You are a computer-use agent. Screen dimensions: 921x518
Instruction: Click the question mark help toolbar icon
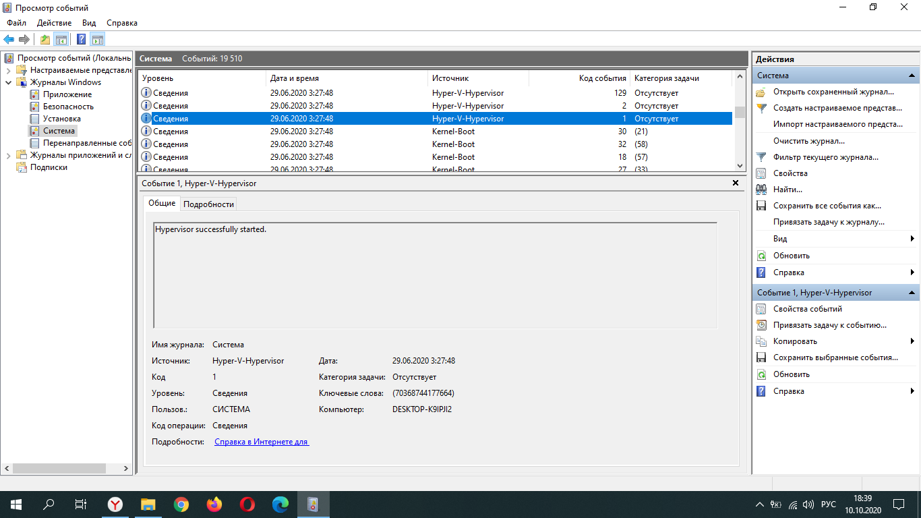tap(81, 39)
